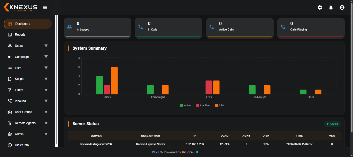
Task: Click the Knexus Express Server description
Action: pos(151,144)
